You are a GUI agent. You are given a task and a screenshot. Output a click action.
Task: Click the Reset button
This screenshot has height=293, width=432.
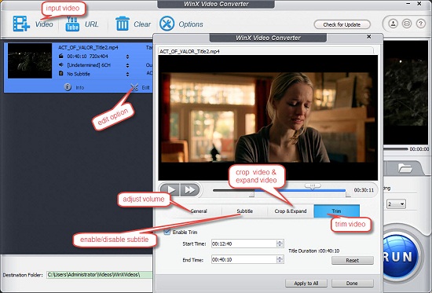(353, 260)
